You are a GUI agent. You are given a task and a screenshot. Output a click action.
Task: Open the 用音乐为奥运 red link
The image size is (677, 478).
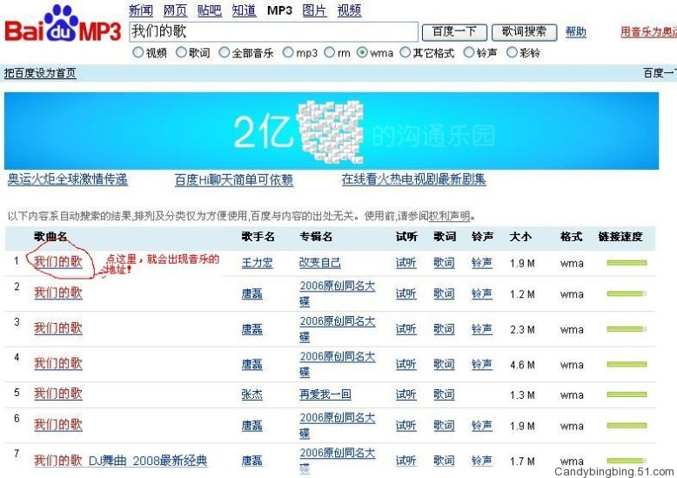tap(648, 32)
